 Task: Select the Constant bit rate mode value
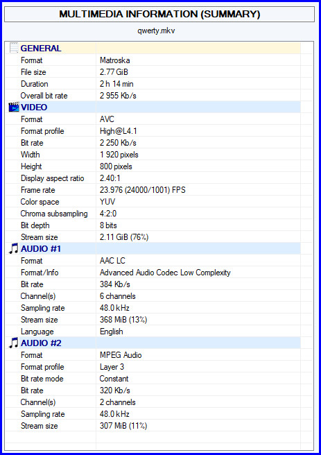point(114,379)
